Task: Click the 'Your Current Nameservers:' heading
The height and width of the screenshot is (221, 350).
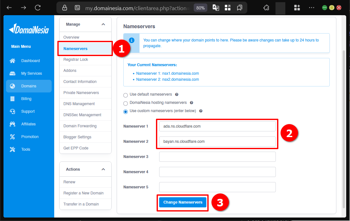Action: (x=152, y=65)
